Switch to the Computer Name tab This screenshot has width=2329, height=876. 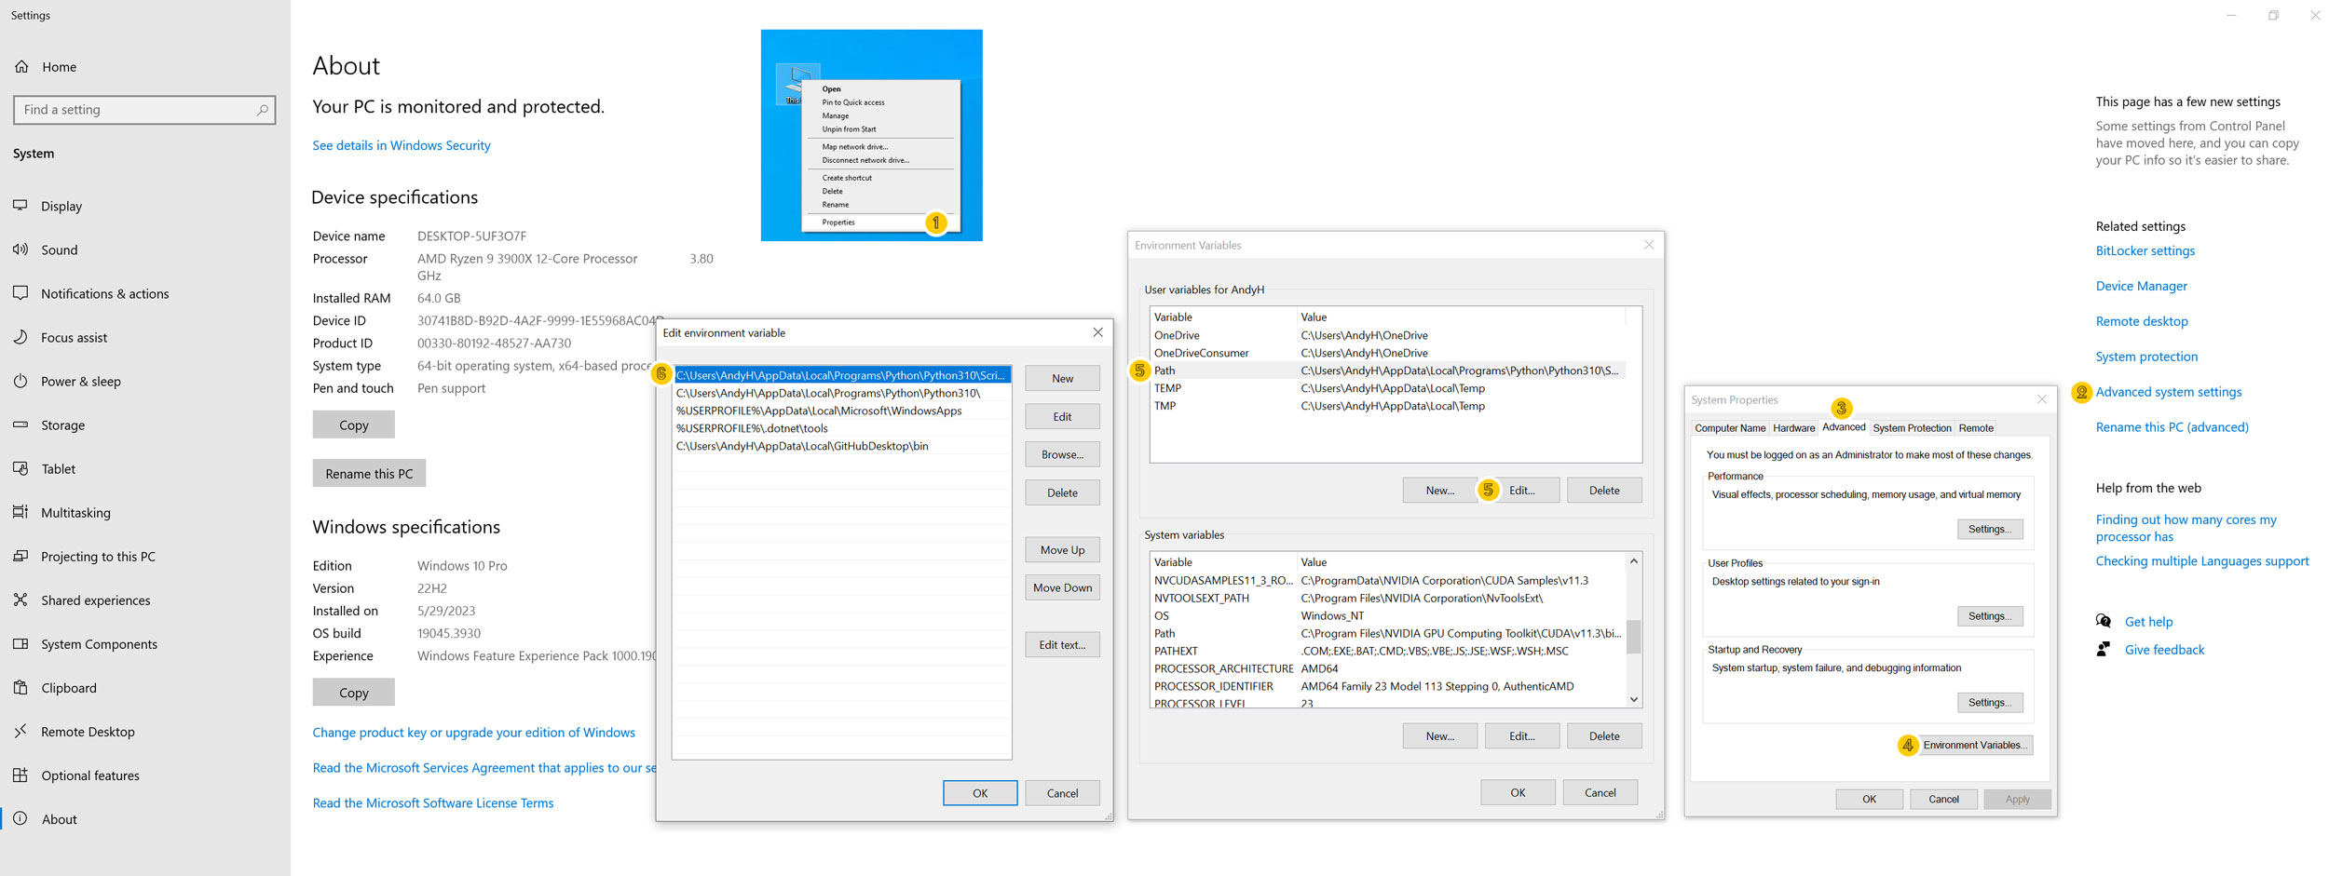1730,428
